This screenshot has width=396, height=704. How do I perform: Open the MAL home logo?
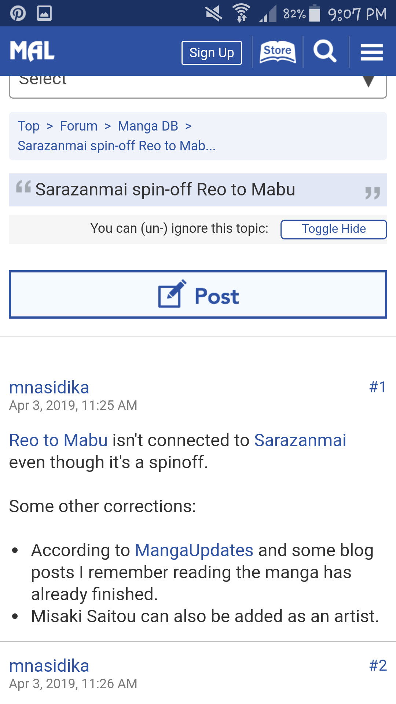pos(32,51)
